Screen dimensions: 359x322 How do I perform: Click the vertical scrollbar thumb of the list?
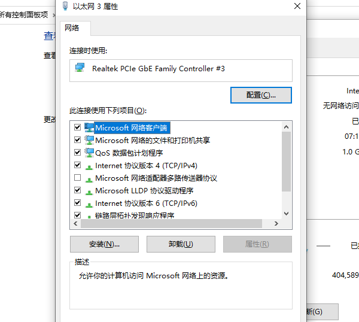pyautogui.click(x=286, y=162)
